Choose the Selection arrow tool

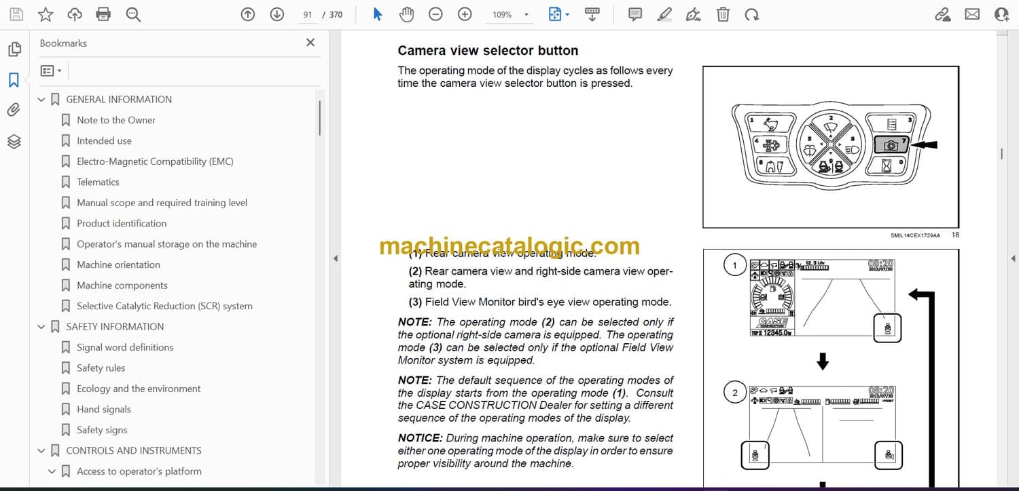[x=378, y=14]
